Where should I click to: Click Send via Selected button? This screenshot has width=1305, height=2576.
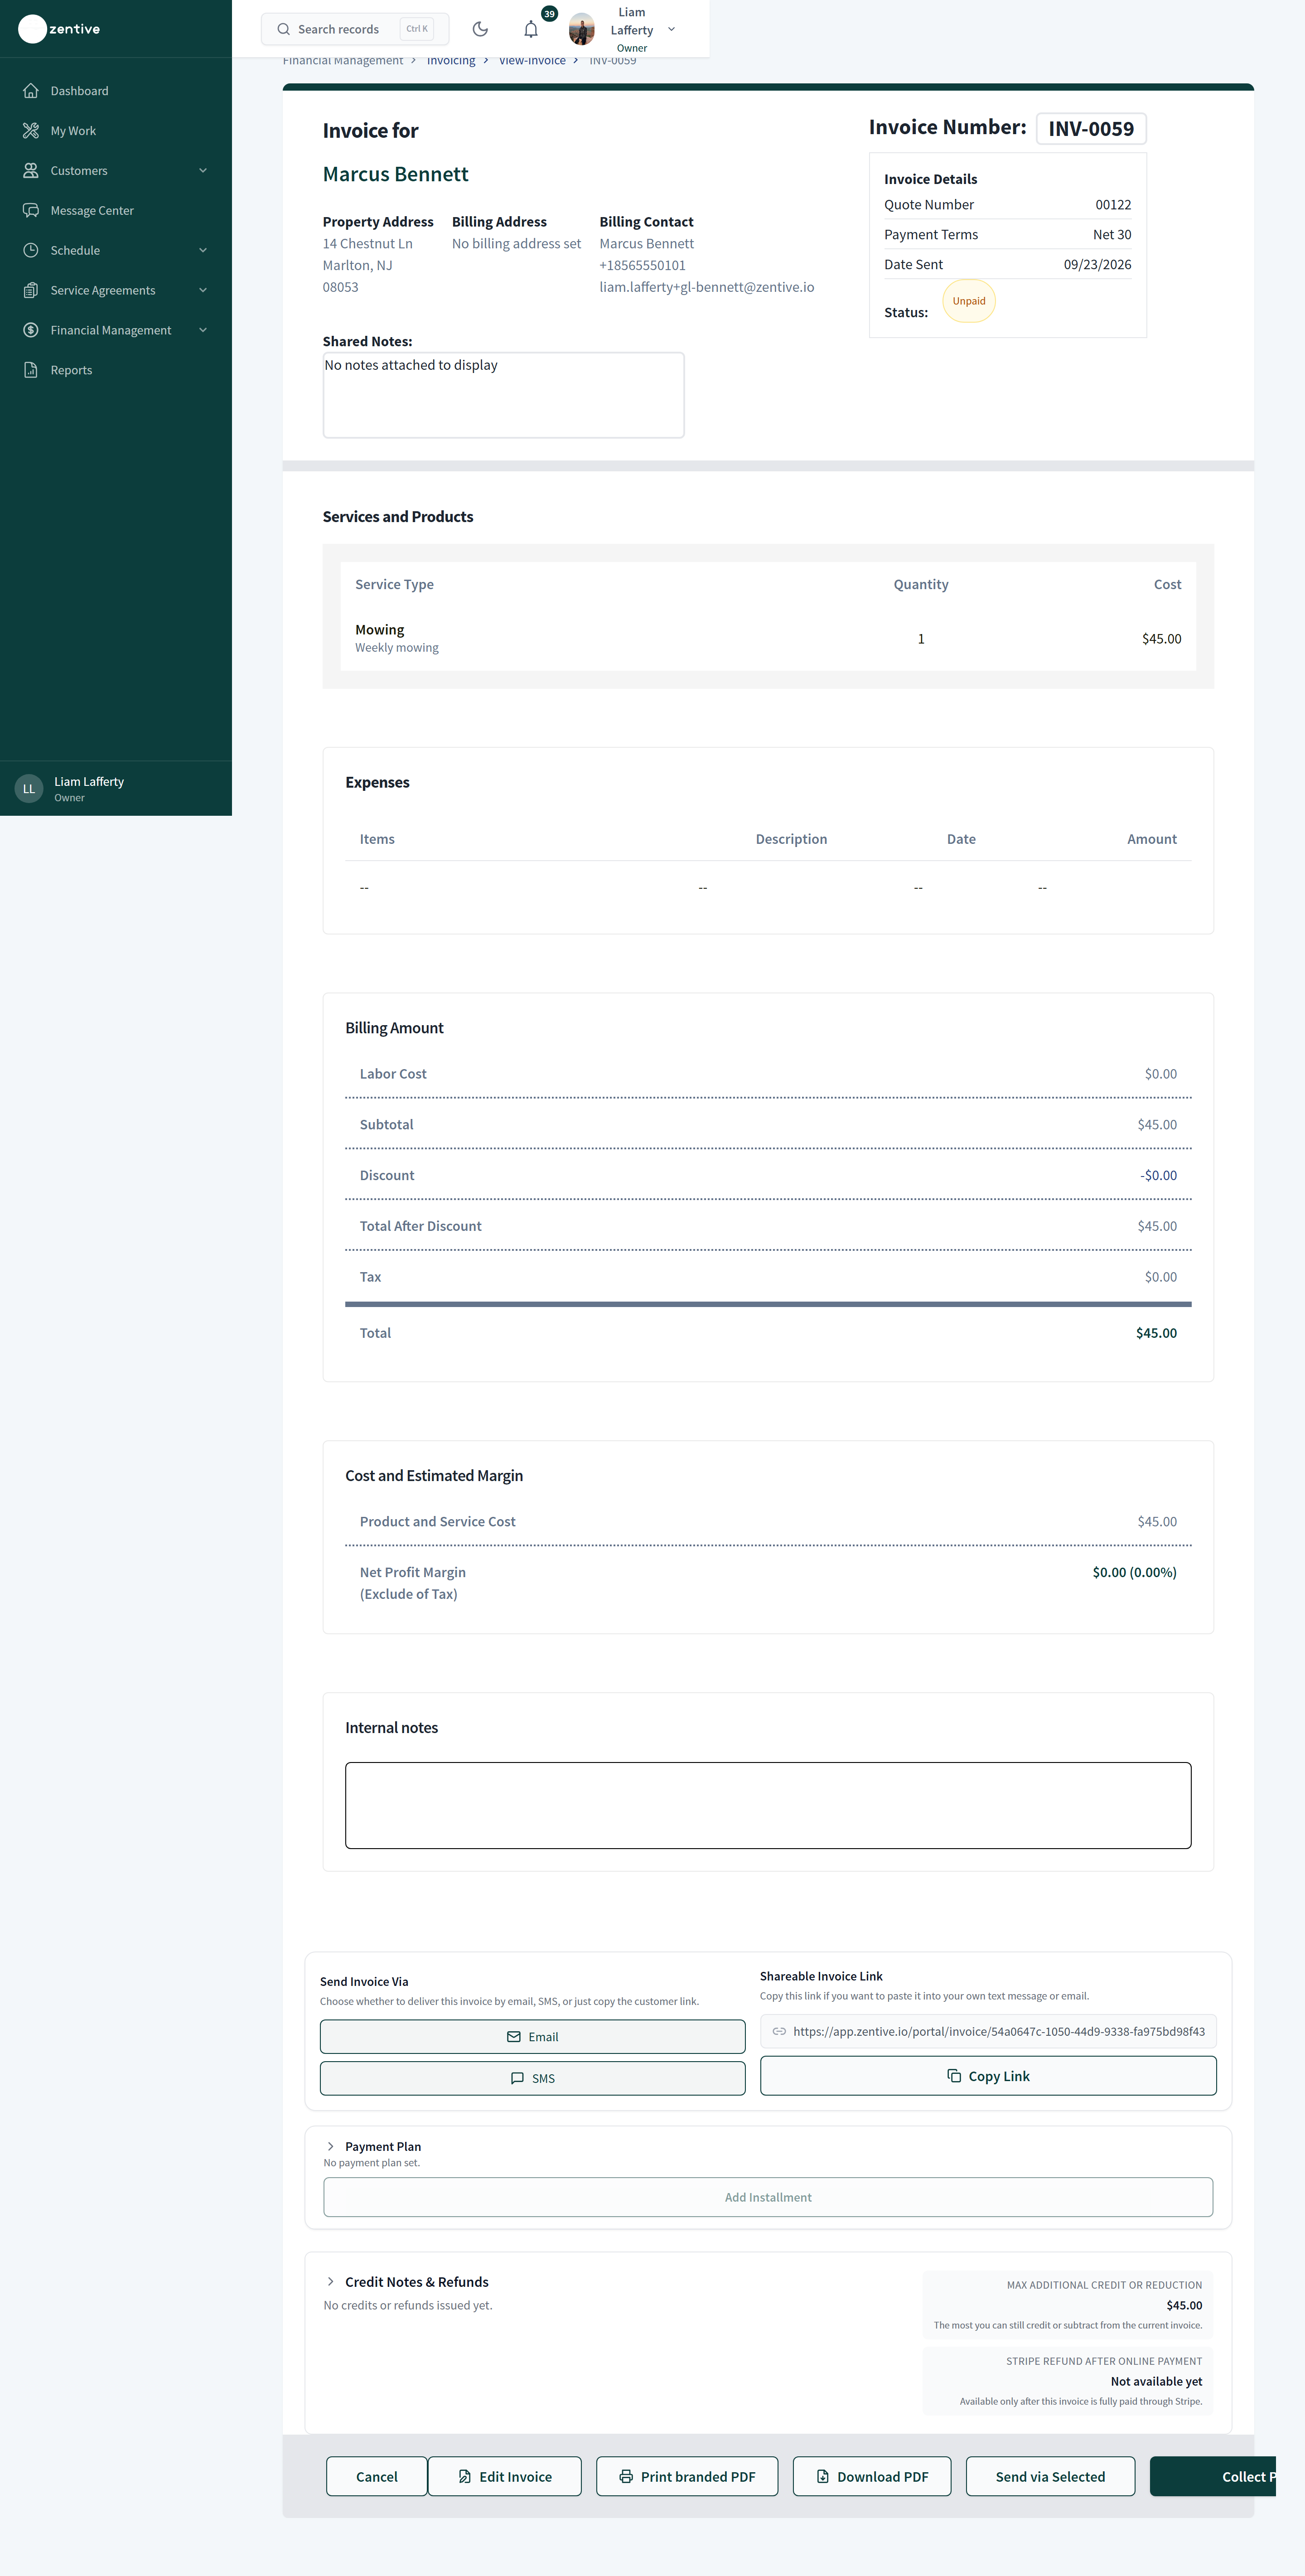click(x=1050, y=2475)
